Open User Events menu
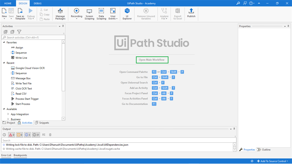Screen dimensions: 292x164 tap(113, 14)
